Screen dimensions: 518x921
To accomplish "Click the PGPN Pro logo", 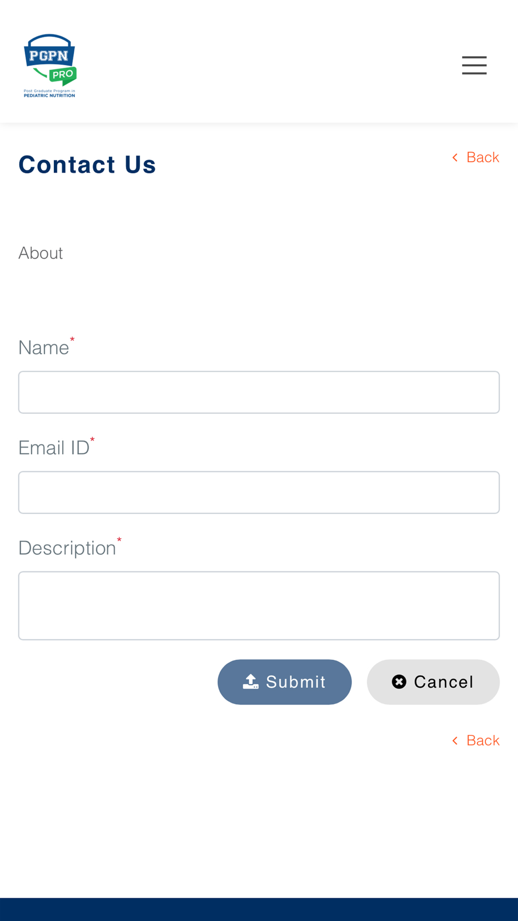I will tap(50, 65).
